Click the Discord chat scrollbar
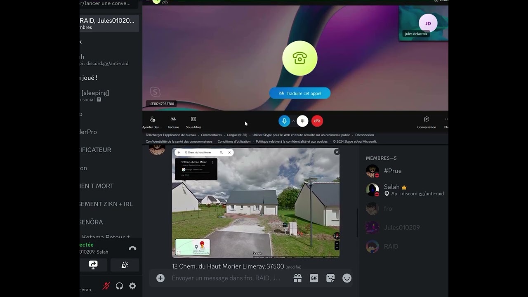This screenshot has width=528, height=297. [357, 223]
